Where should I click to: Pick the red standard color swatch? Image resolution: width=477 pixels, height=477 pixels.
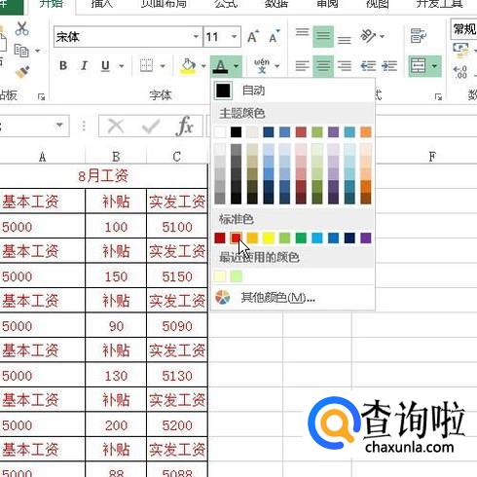point(236,238)
